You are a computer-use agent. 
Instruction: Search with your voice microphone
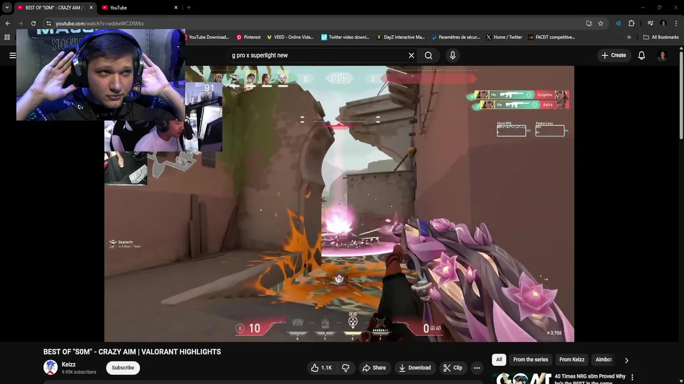[453, 55]
